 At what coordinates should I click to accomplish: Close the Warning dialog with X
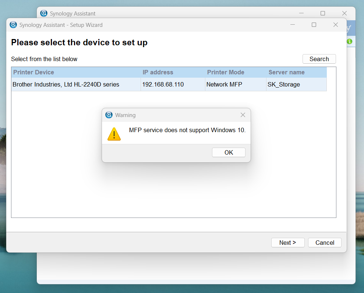pos(243,115)
